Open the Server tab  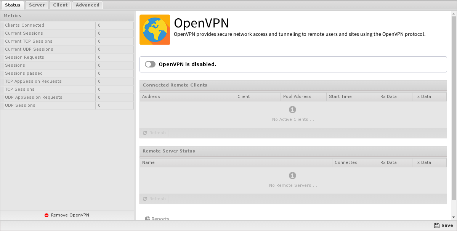coord(37,5)
